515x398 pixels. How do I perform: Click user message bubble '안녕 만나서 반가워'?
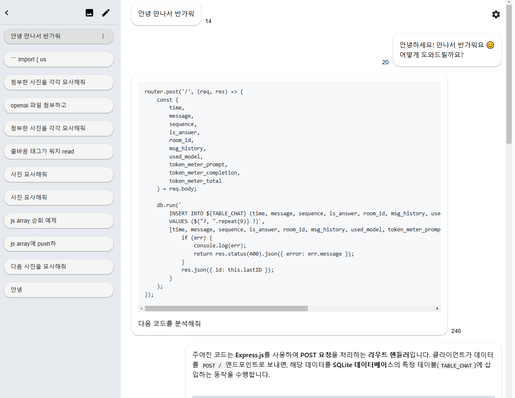pos(166,14)
